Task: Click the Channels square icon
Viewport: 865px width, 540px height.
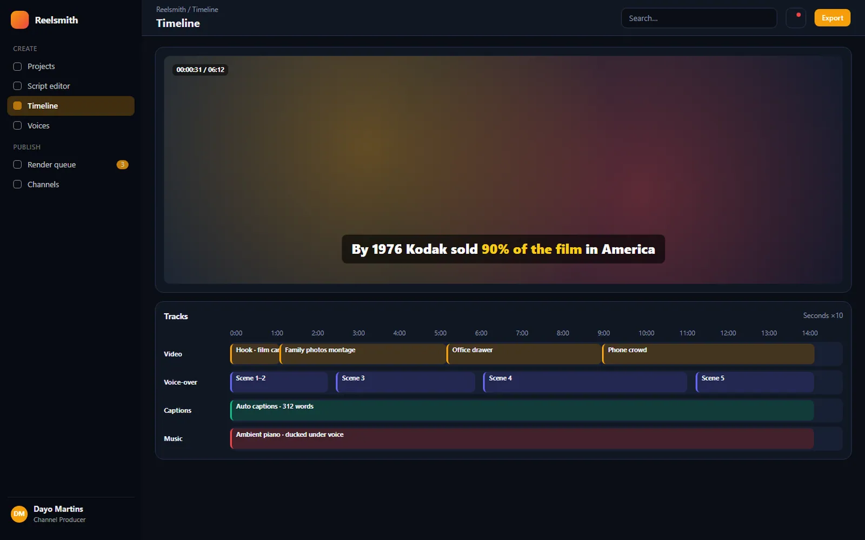Action: tap(17, 184)
